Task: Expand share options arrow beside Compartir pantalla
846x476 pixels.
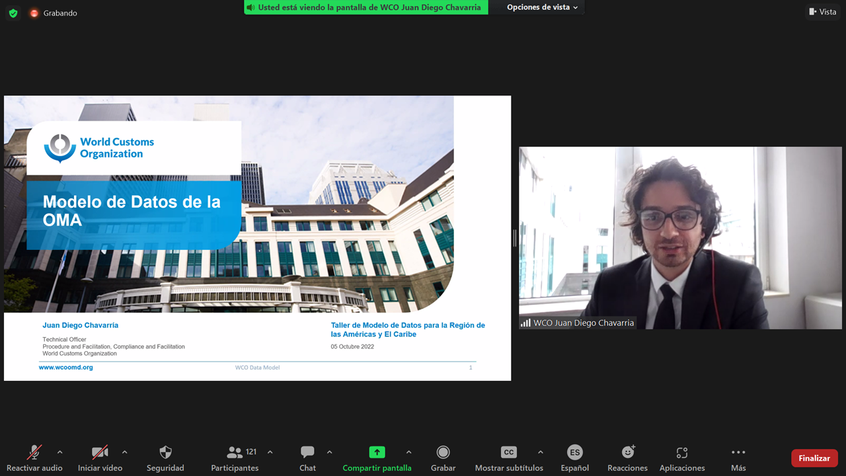Action: (408, 452)
